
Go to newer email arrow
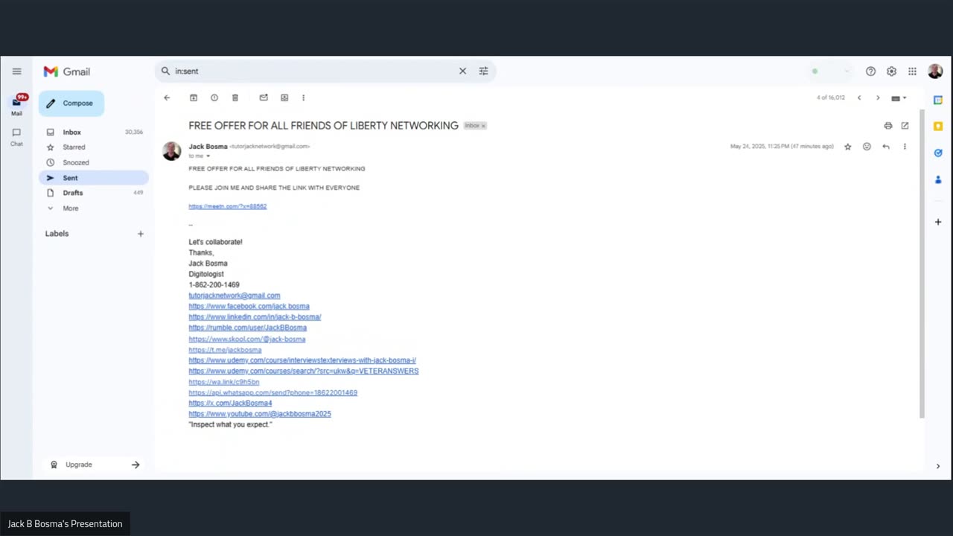click(859, 98)
